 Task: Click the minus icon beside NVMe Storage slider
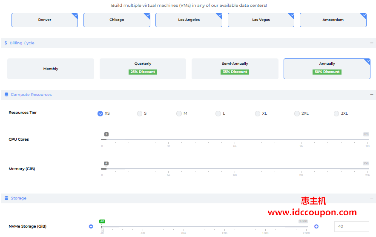(91, 226)
